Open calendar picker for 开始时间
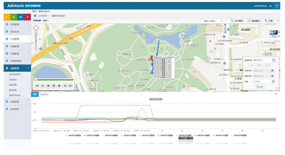The width and height of the screenshot is (285, 155). click(273, 71)
